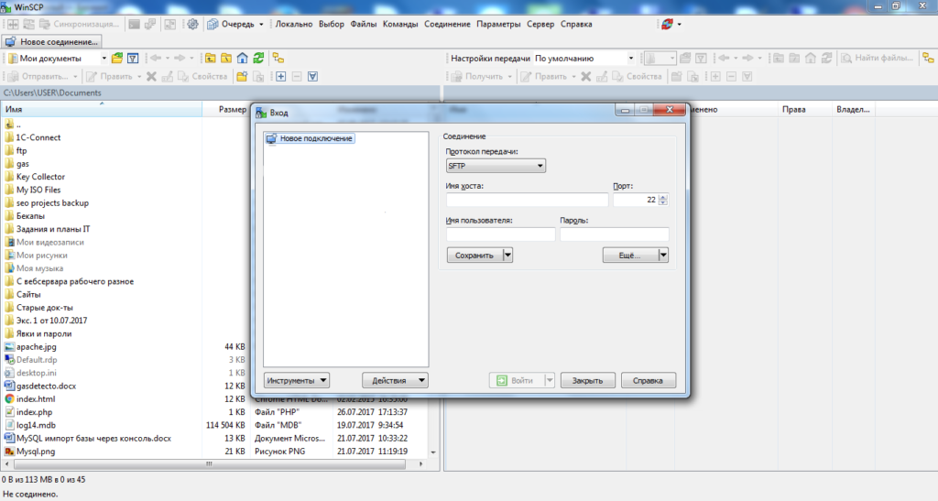
Task: Click the red-blue synchronize icon in the menu bar
Action: 667,24
